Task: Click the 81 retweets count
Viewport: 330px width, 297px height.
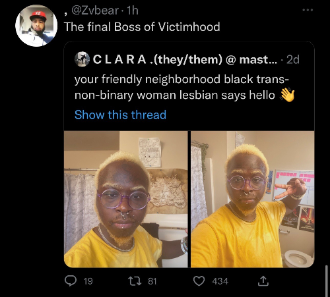Action: [x=152, y=281]
